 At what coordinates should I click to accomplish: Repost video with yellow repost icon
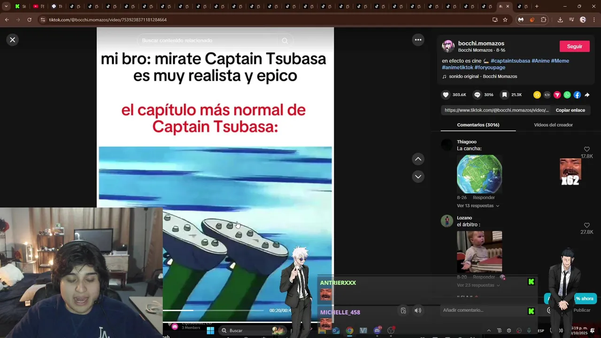click(537, 95)
